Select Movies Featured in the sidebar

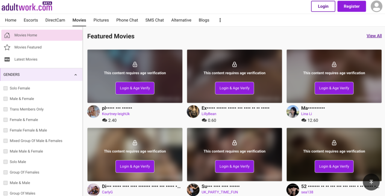pyautogui.click(x=42, y=47)
